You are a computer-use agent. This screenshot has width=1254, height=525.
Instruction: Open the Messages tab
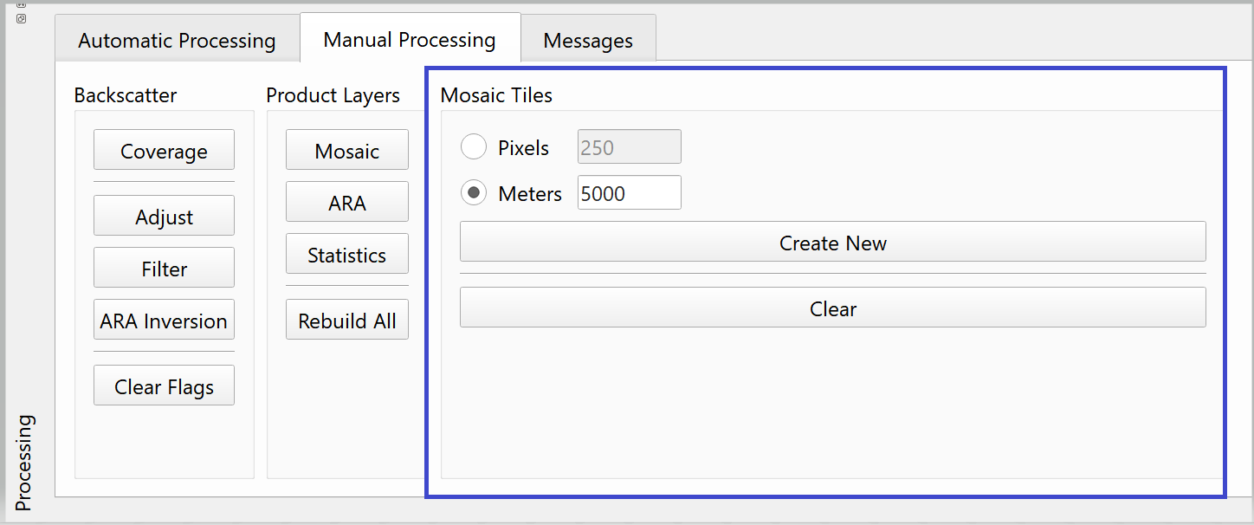(x=588, y=41)
